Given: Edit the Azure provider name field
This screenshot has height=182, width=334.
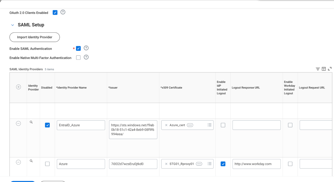Looking at the screenshot, I should pyautogui.click(x=81, y=164).
